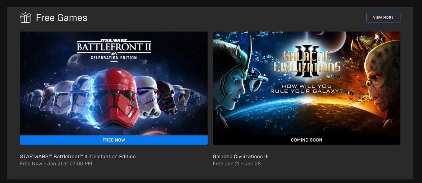This screenshot has height=183, width=422.
Task: Open the Galactic Civilizations III title link
Action: pos(241,157)
